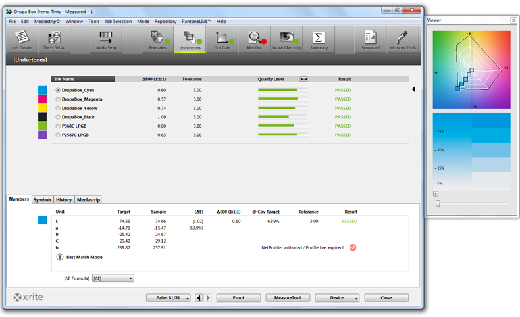Click the application icon in title bar
Image resolution: width=520 pixels, height=317 pixels.
(9, 12)
